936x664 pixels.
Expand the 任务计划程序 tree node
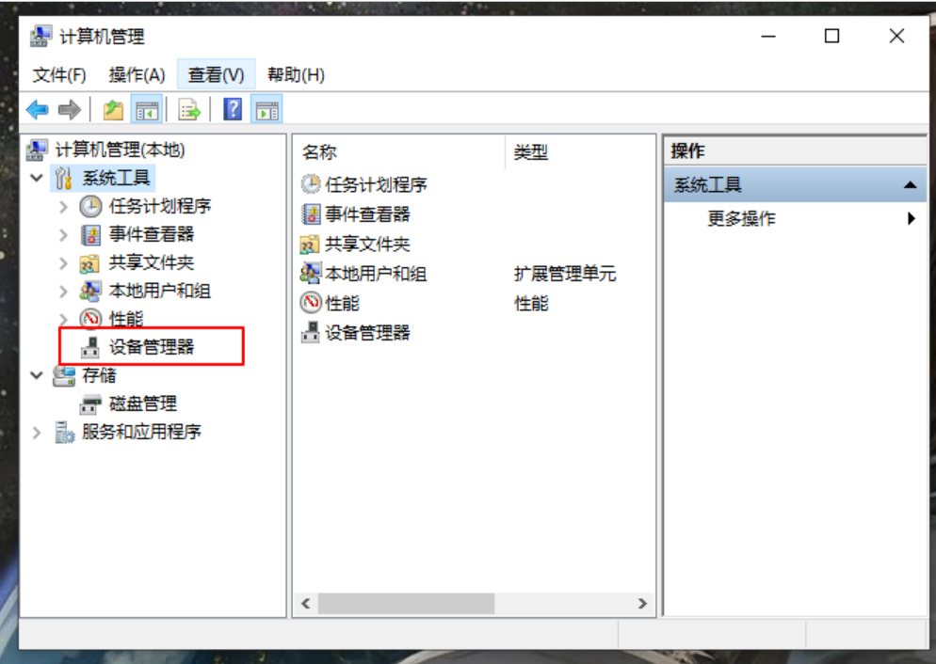pos(63,206)
